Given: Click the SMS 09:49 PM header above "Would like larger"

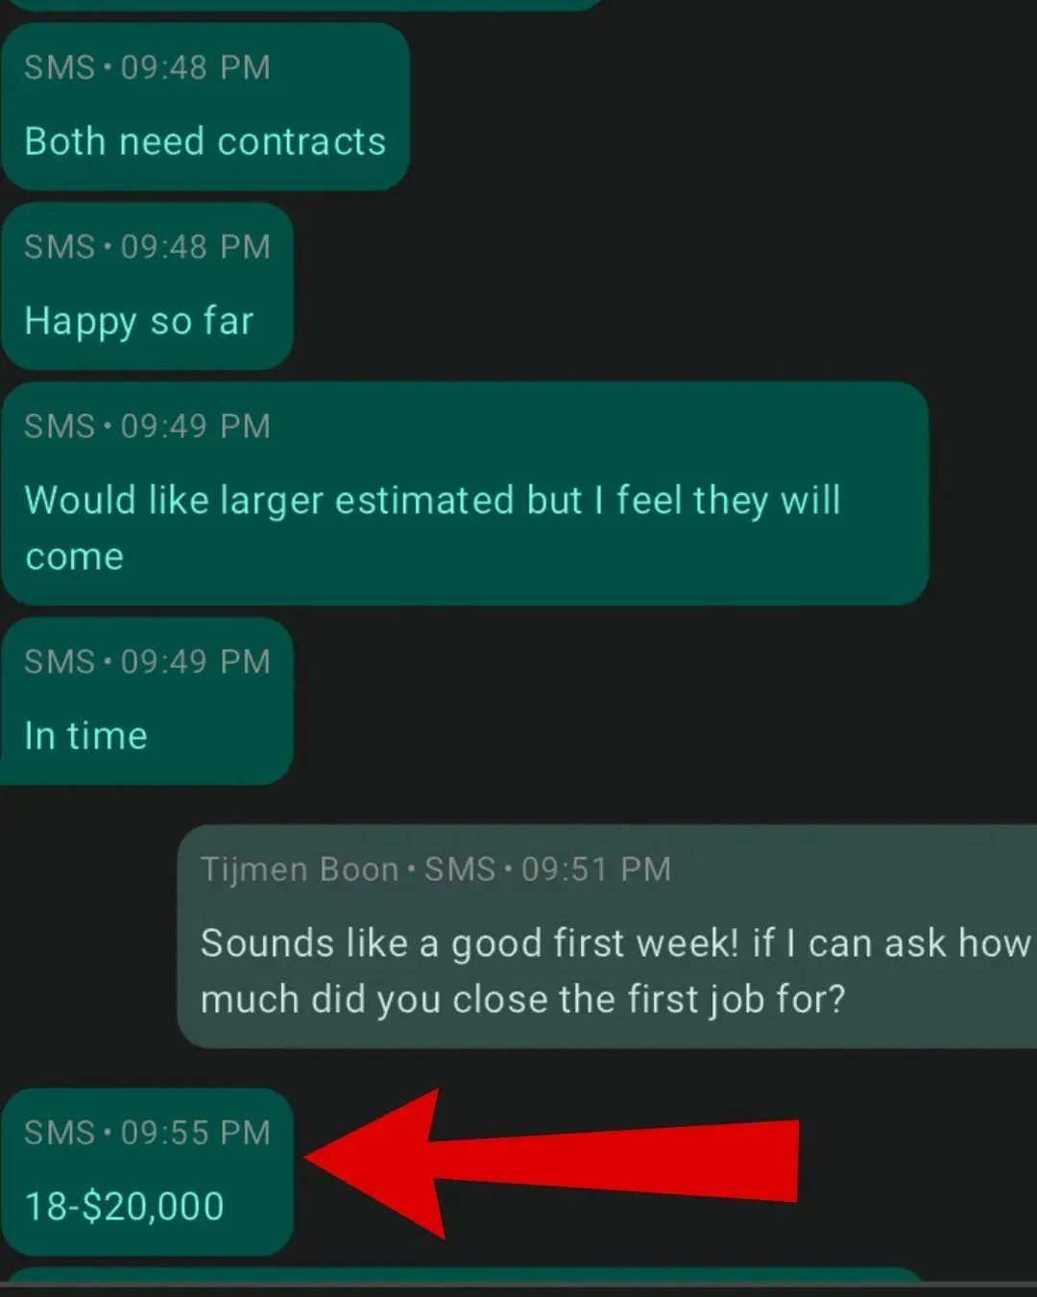Looking at the screenshot, I should tap(147, 427).
